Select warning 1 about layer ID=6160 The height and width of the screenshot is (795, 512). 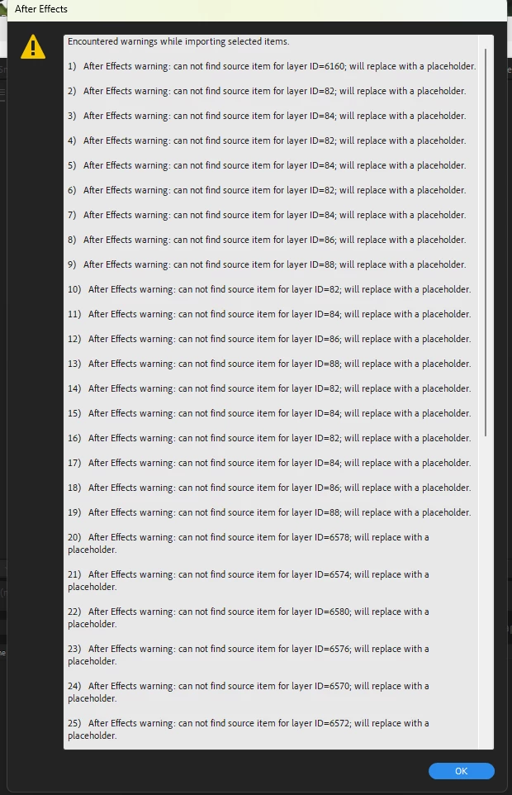[x=272, y=66]
